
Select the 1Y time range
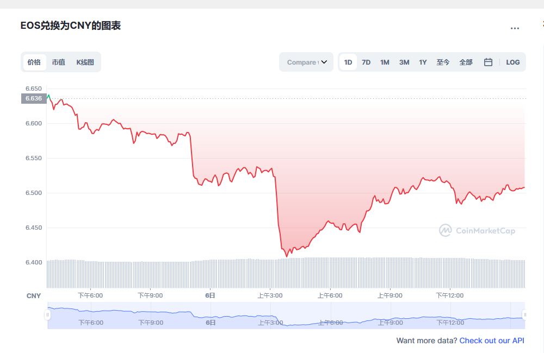pyautogui.click(x=423, y=62)
